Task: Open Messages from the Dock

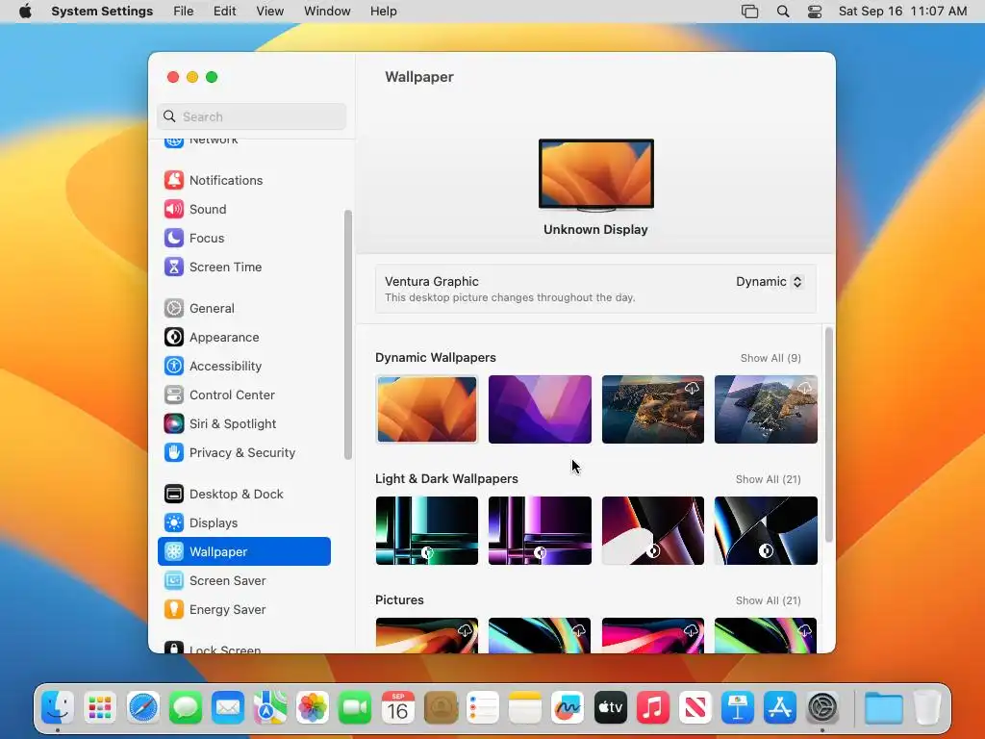Action: click(186, 707)
